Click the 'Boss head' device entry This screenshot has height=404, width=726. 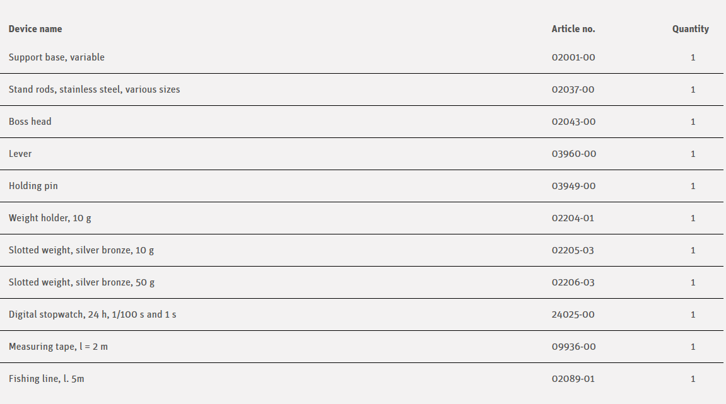tap(30, 122)
